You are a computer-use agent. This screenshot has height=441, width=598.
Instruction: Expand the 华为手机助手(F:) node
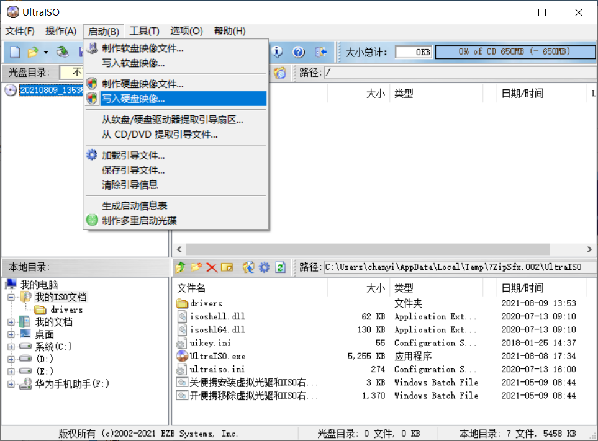coord(11,384)
